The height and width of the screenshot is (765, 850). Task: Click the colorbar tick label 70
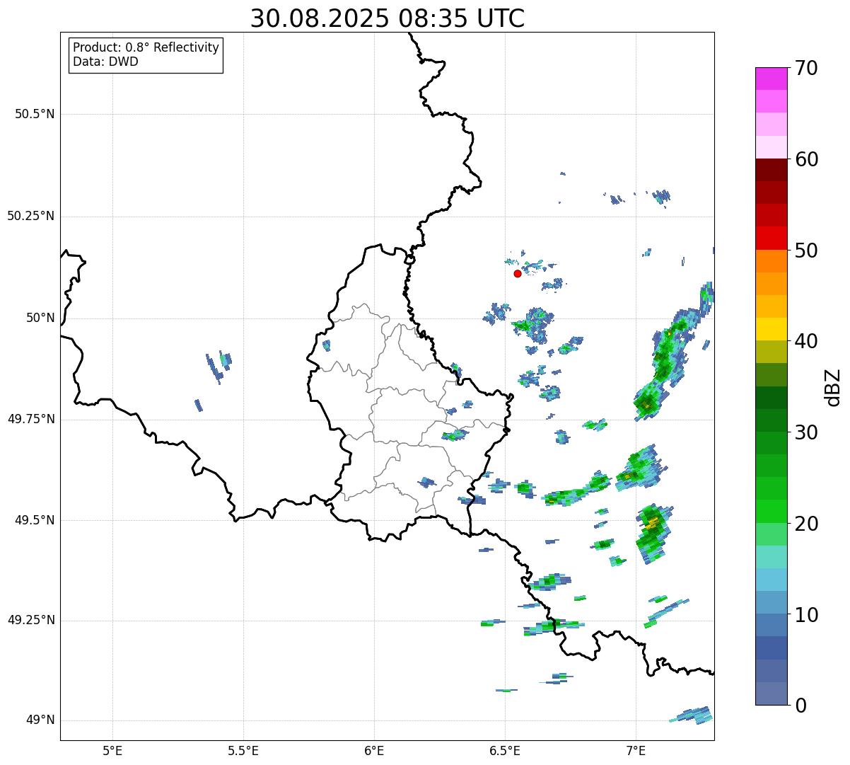[x=806, y=68]
